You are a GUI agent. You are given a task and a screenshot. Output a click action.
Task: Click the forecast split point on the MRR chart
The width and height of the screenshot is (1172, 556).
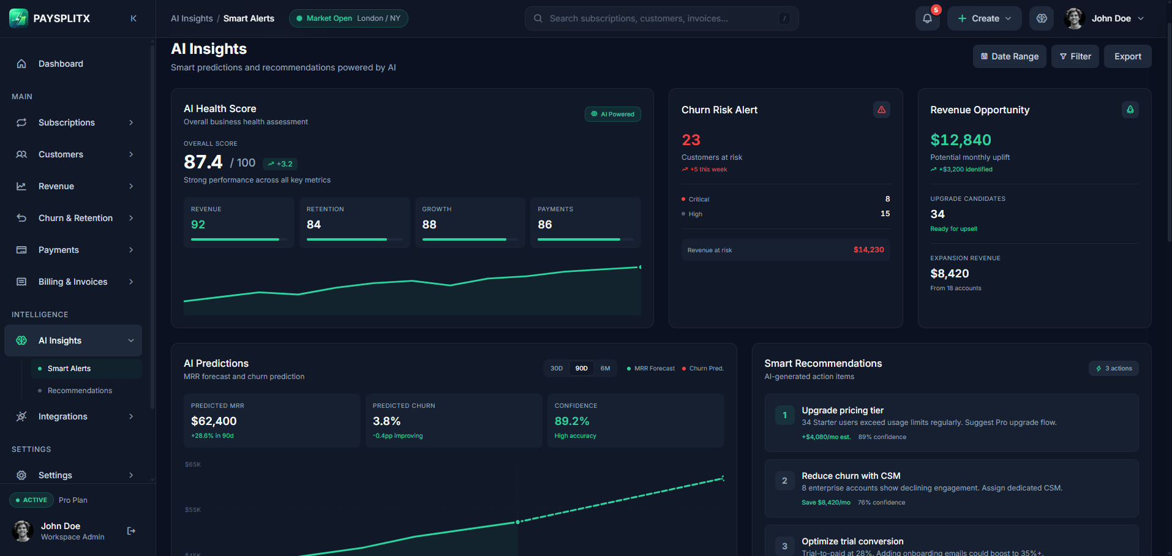517,522
